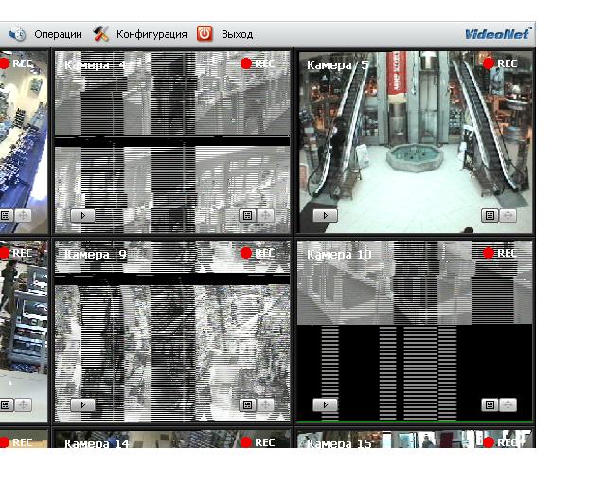Open Камера 4 layout menu icon

coord(248,215)
